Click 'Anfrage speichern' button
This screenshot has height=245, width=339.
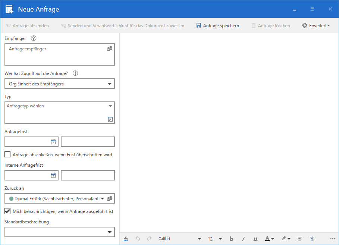point(218,26)
